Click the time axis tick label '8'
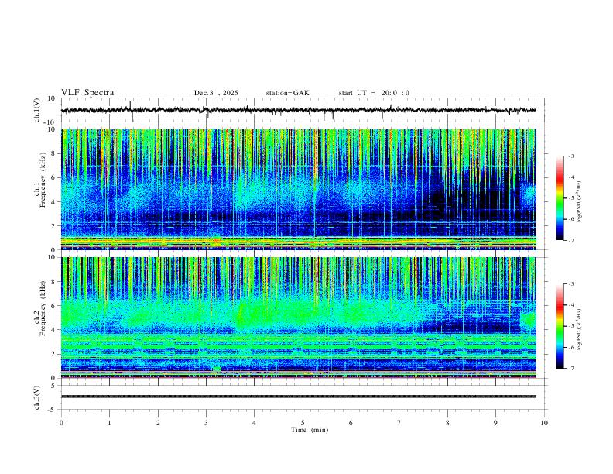This screenshot has height=474, width=613. [447, 423]
